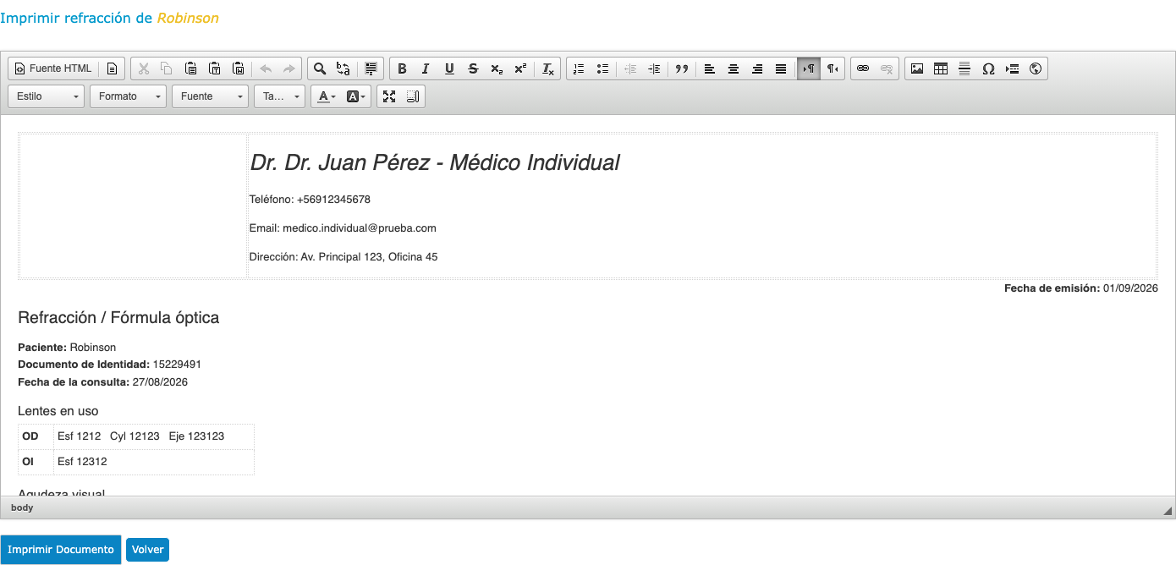Apply block quote formatting

point(682,69)
